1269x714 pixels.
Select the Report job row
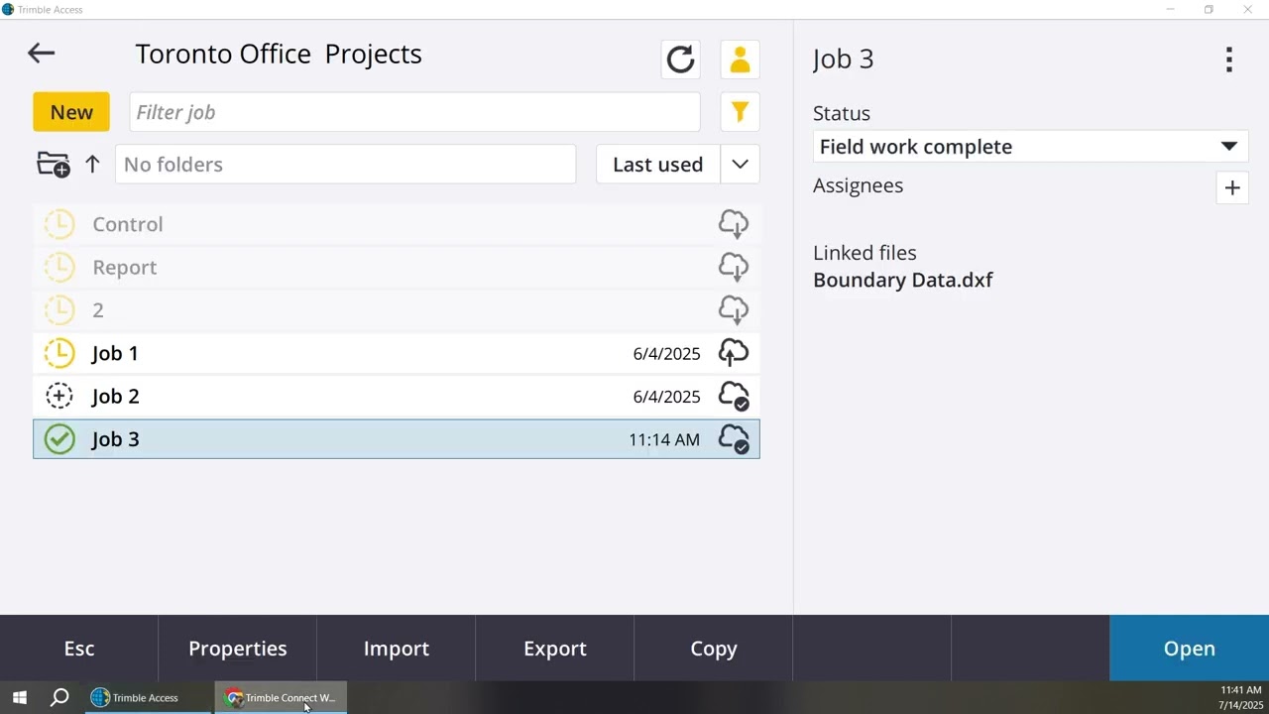point(397,267)
